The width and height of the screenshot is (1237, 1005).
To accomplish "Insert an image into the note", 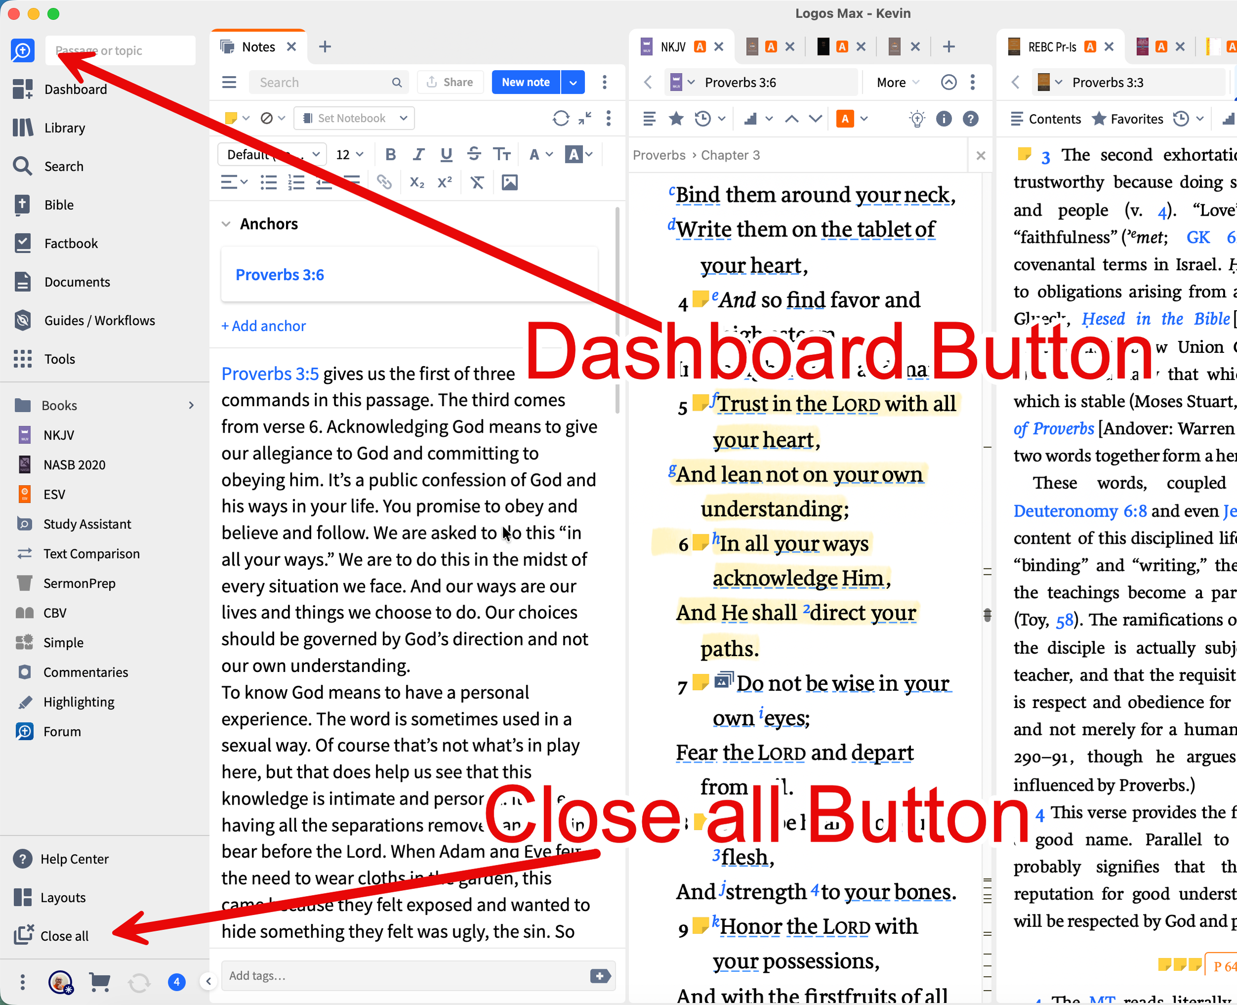I will coord(509,183).
